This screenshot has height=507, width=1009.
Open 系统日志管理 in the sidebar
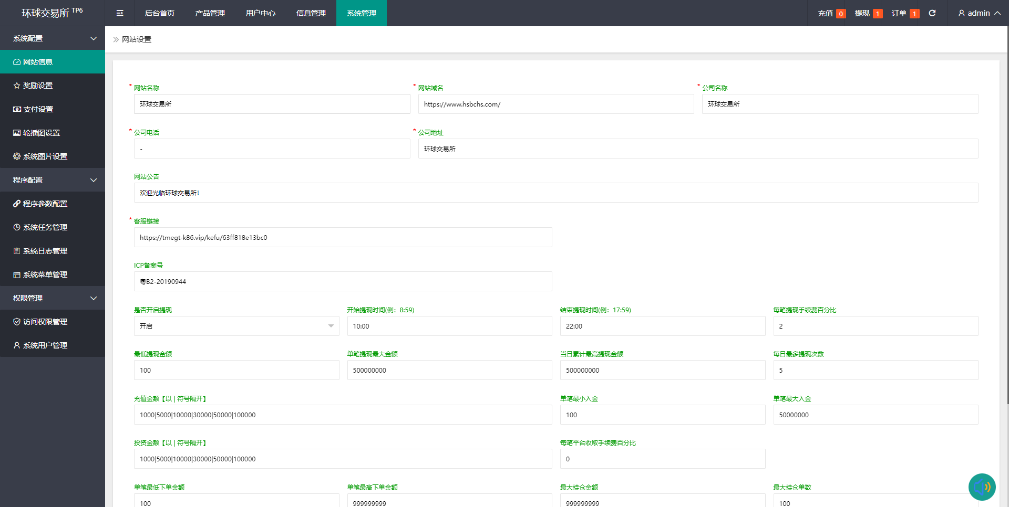(x=45, y=251)
